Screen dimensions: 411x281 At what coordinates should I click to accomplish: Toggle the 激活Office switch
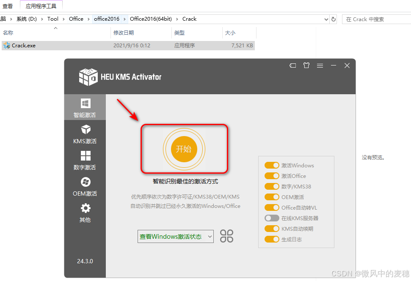point(272,176)
